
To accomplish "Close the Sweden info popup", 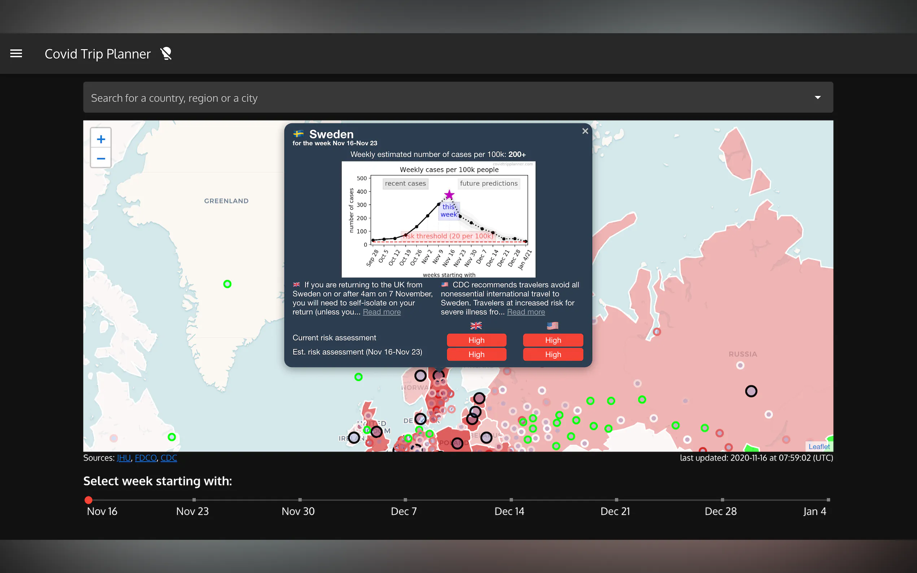I will click(x=585, y=131).
